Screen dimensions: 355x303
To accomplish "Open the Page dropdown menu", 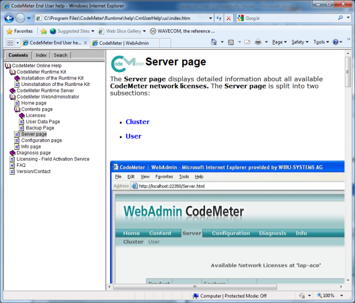I will pyautogui.click(x=279, y=42).
